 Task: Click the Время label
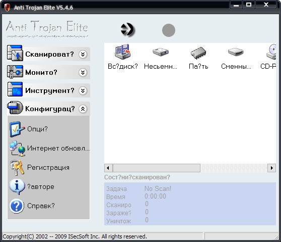coord(116,197)
